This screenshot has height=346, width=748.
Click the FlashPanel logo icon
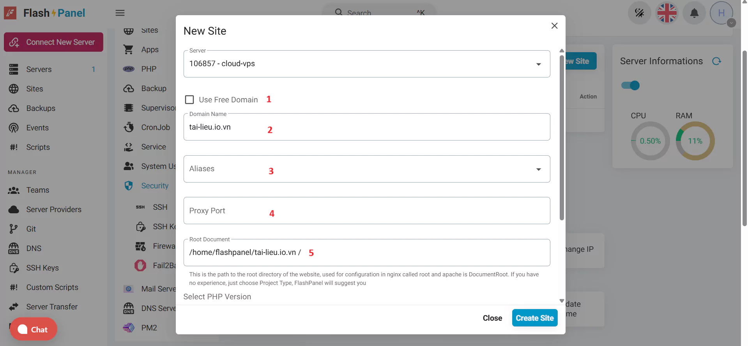click(11, 13)
